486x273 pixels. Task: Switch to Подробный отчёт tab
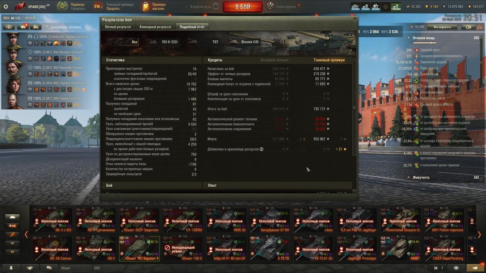(192, 27)
